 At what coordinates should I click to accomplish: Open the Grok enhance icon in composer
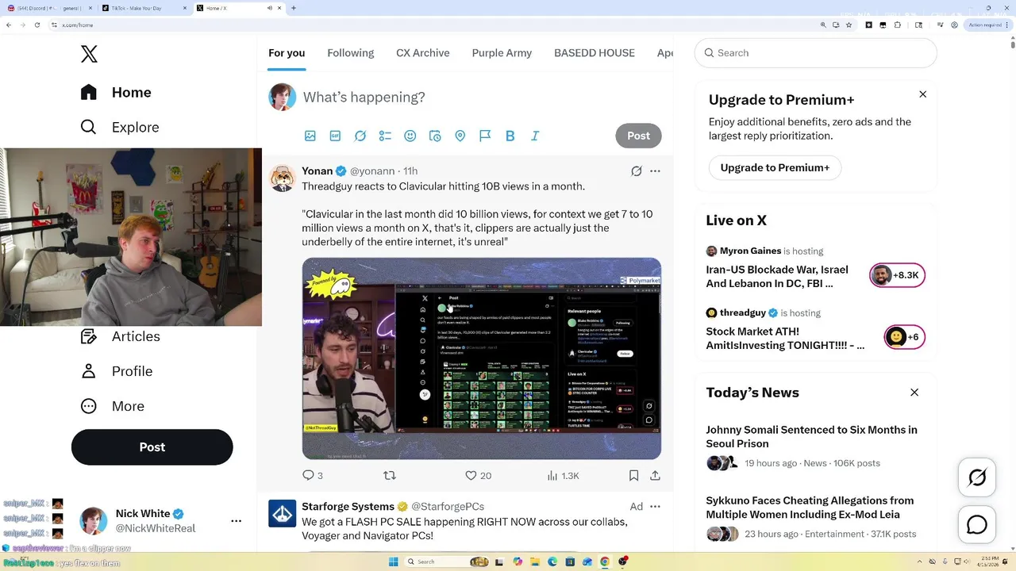tap(360, 136)
